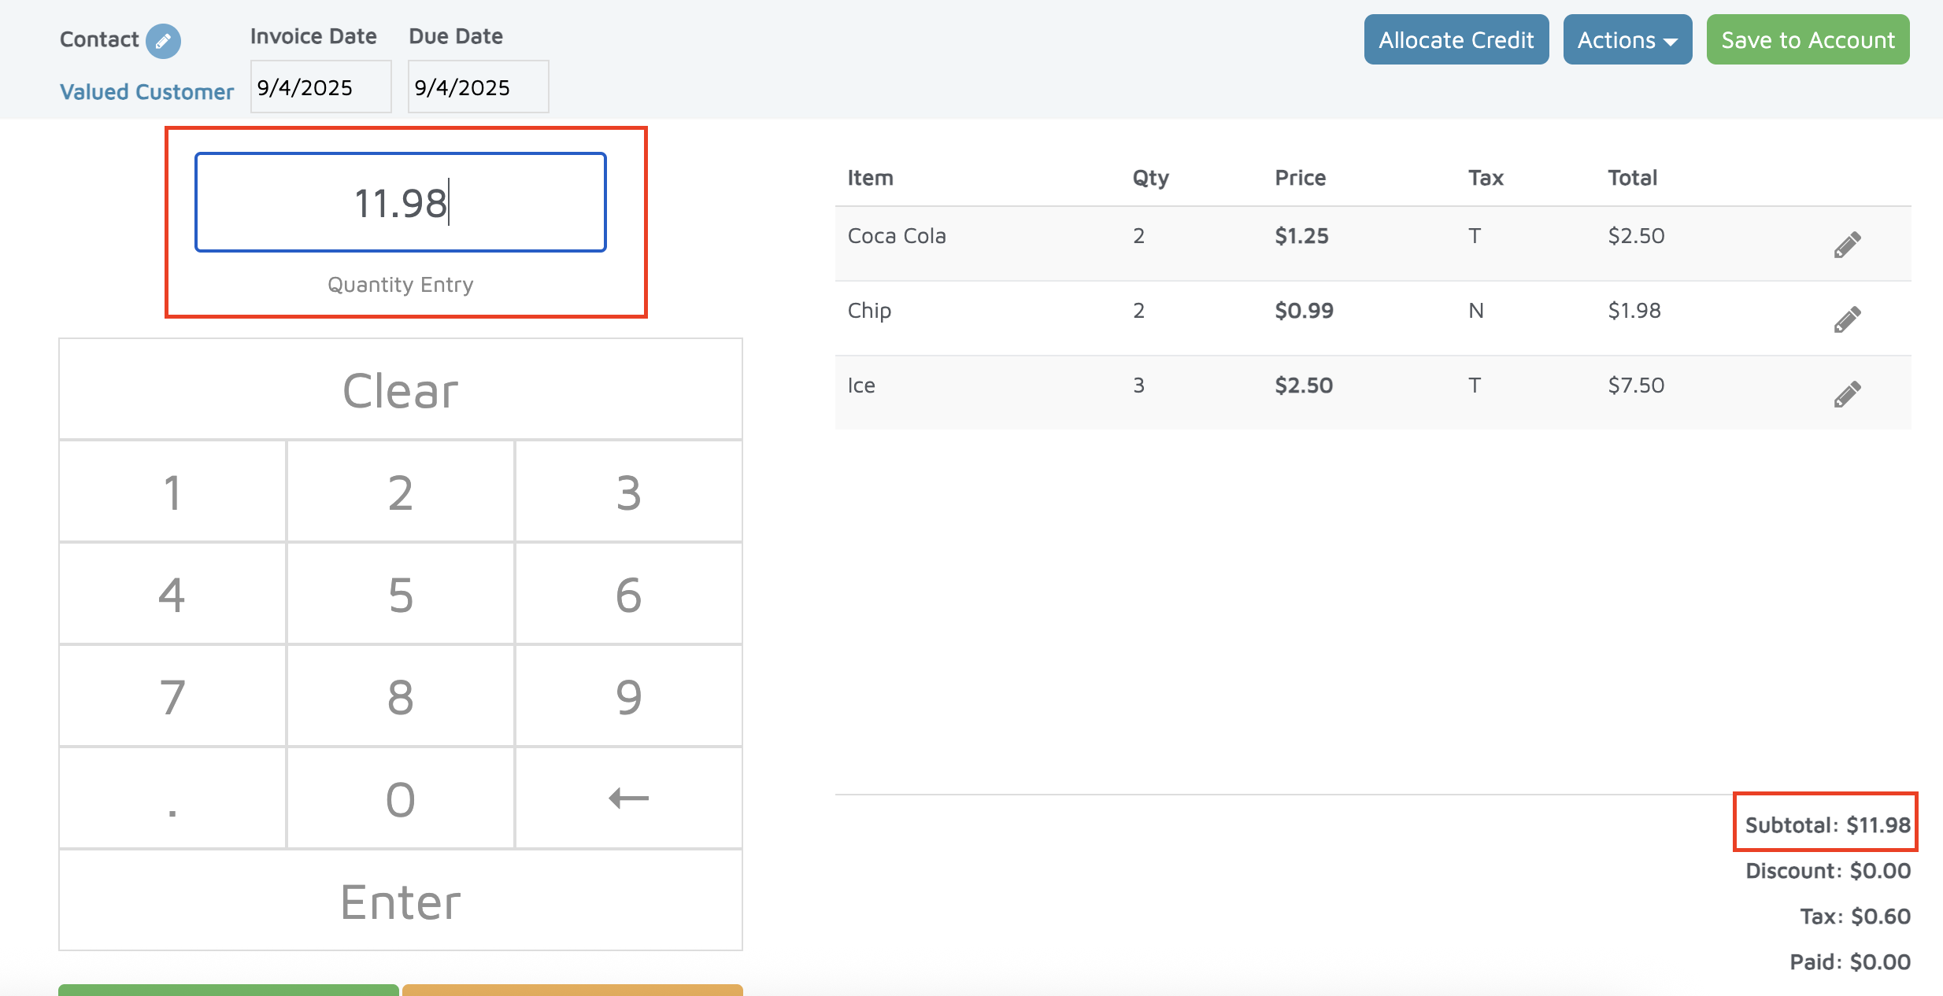This screenshot has width=1943, height=996.
Task: Edit the Chip line item
Action: tap(1847, 319)
